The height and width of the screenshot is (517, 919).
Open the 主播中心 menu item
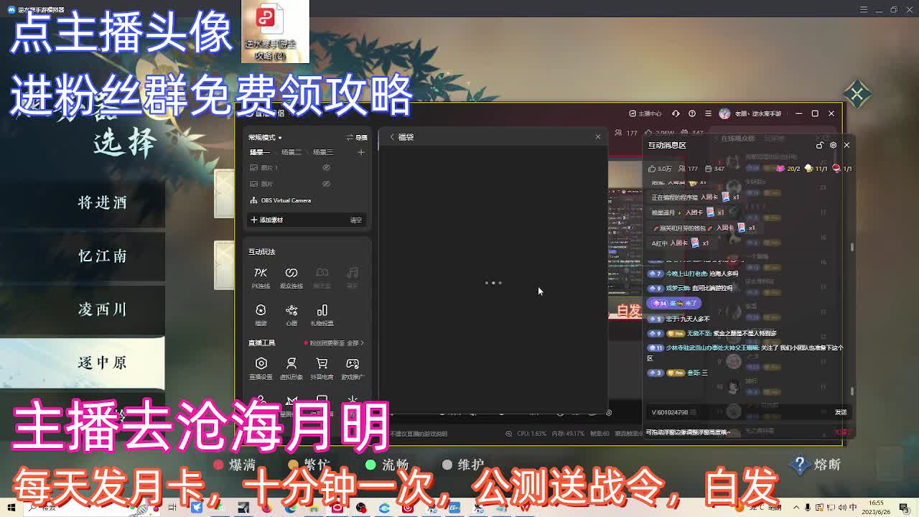tap(649, 113)
